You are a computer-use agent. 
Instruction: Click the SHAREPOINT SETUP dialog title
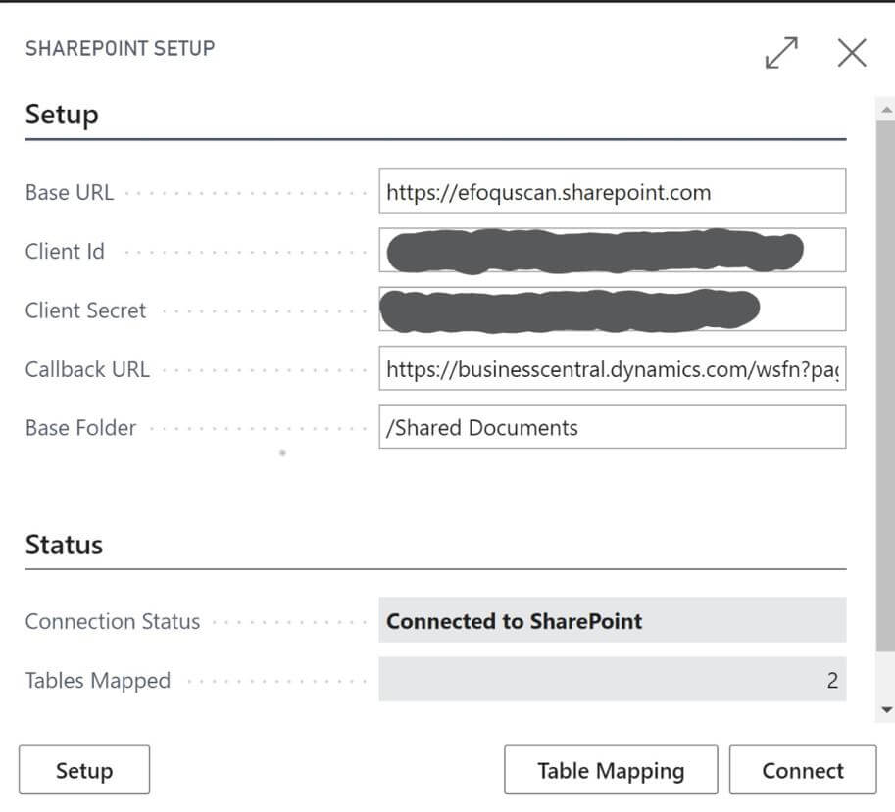[120, 48]
